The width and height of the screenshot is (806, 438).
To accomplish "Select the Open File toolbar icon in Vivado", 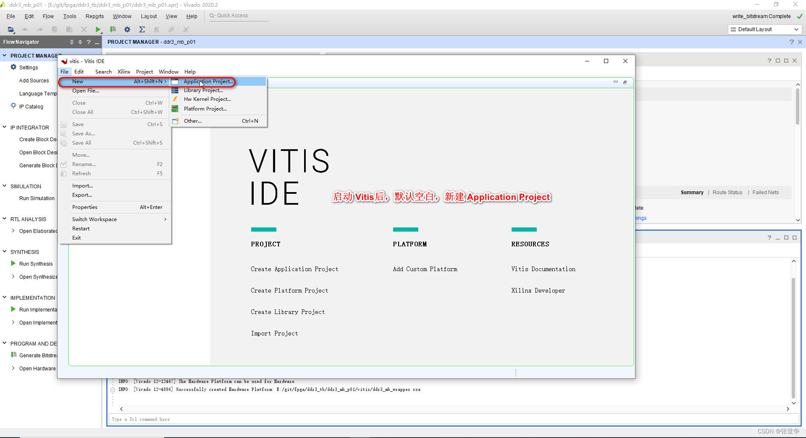I will coord(11,29).
